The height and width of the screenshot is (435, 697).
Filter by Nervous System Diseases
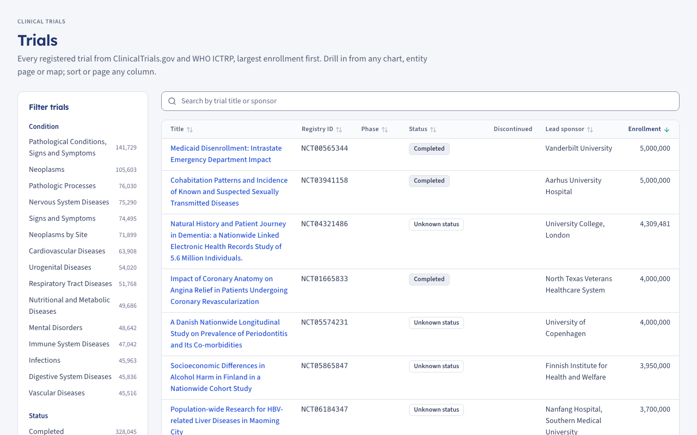point(83,202)
